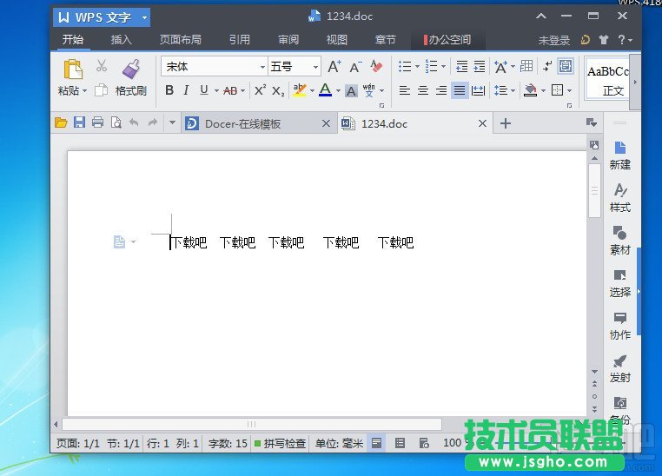Expand the numbered list style arrow
Image resolution: width=662 pixels, height=476 pixels.
pos(443,66)
